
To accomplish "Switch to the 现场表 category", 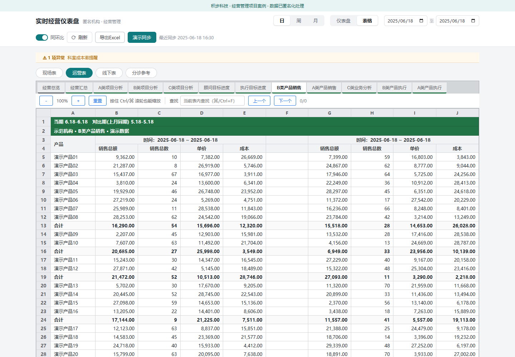I will tap(49, 73).
